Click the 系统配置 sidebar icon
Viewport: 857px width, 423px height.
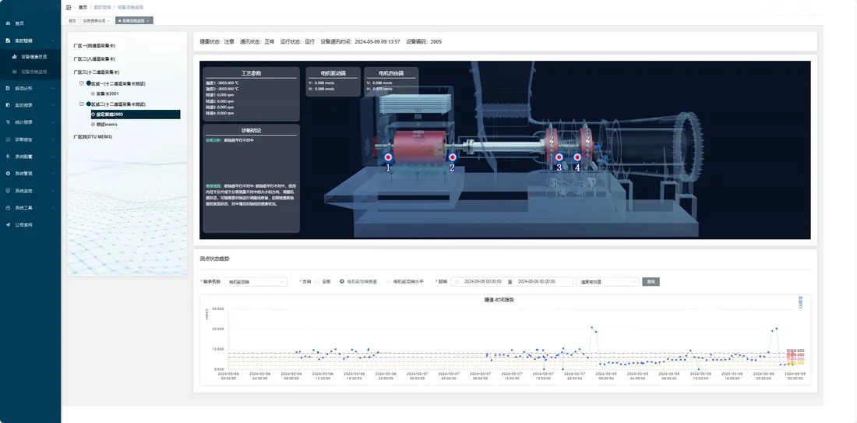tap(8, 157)
